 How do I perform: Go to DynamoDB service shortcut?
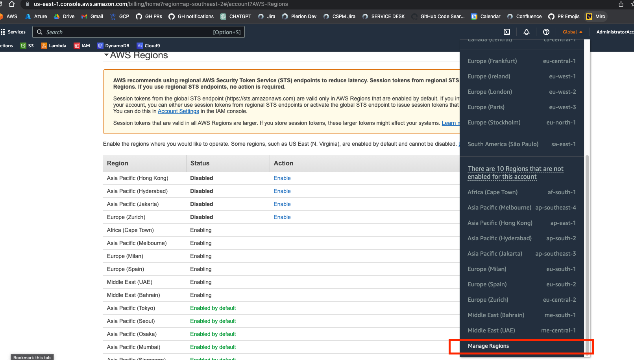(x=113, y=46)
